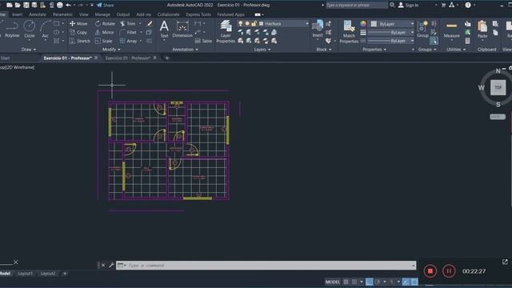Activate the Rotate tool
The image size is (512, 288).
pyautogui.click(x=105, y=23)
